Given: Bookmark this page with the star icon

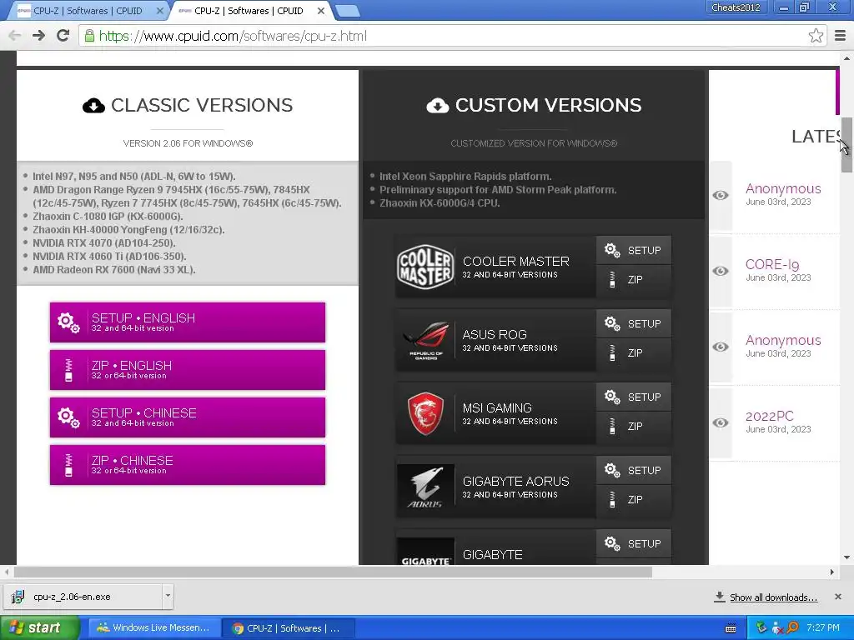Looking at the screenshot, I should tap(816, 36).
